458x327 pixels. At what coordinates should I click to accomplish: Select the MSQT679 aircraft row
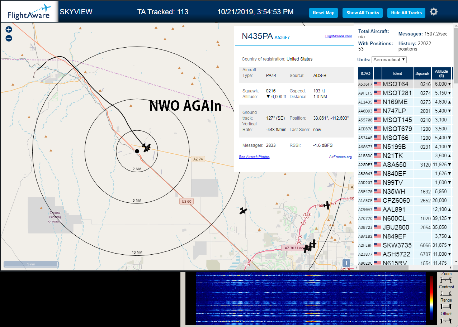pos(405,129)
